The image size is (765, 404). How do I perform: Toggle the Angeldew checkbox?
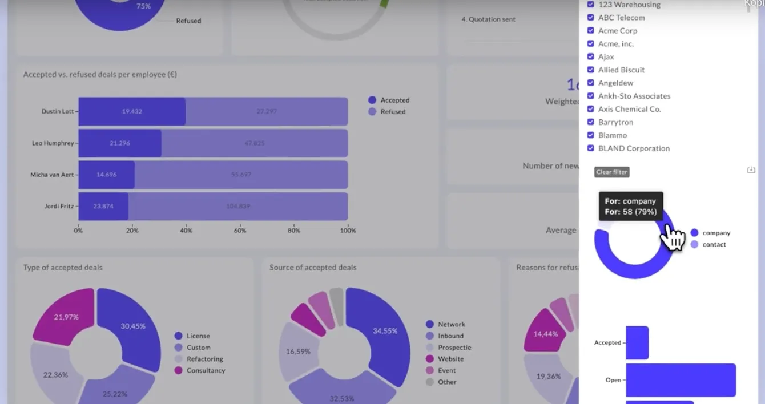[x=591, y=83]
